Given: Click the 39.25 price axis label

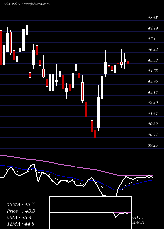Looking at the screenshot, I should pyautogui.click(x=153, y=145).
